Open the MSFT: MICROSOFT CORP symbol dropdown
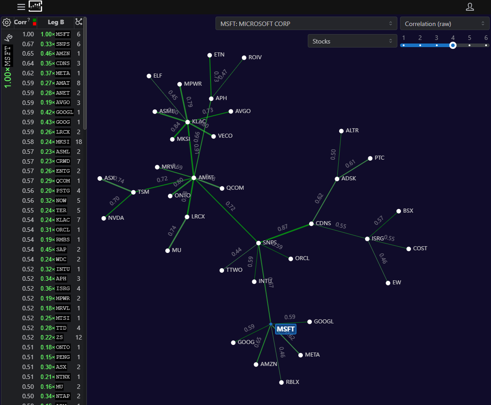Image resolution: width=491 pixels, height=405 pixels. point(306,24)
